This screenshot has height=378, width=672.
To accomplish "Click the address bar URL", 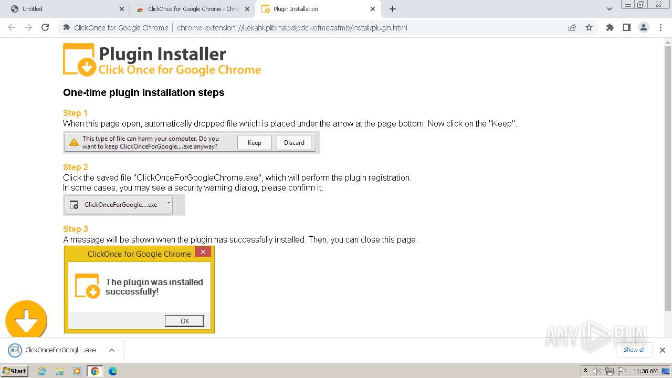I will pos(292,28).
